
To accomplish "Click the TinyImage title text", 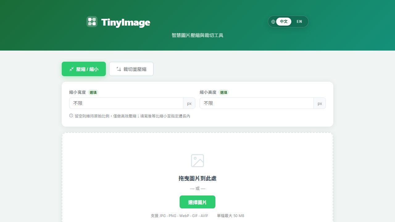I will click(126, 22).
